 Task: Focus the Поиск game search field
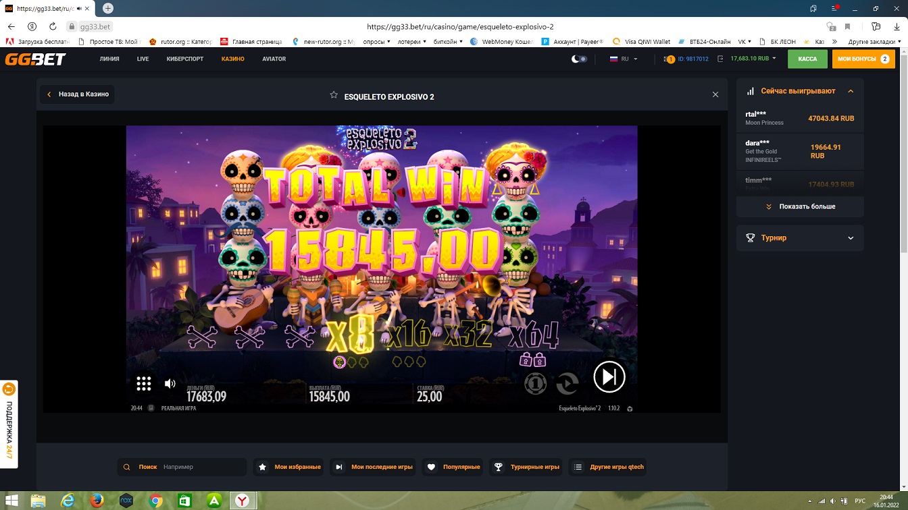pyautogui.click(x=182, y=467)
